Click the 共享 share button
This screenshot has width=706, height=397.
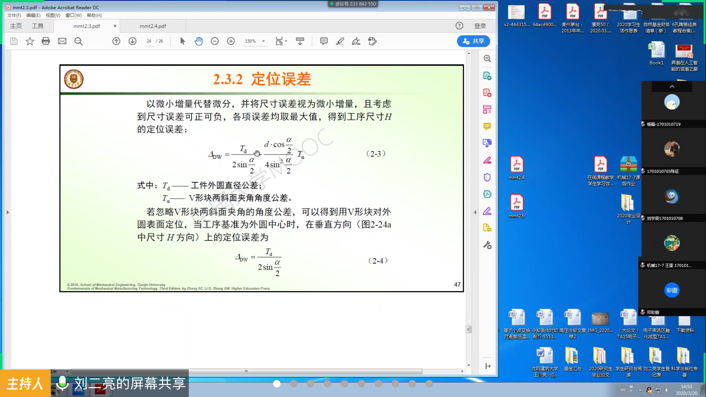pos(473,41)
